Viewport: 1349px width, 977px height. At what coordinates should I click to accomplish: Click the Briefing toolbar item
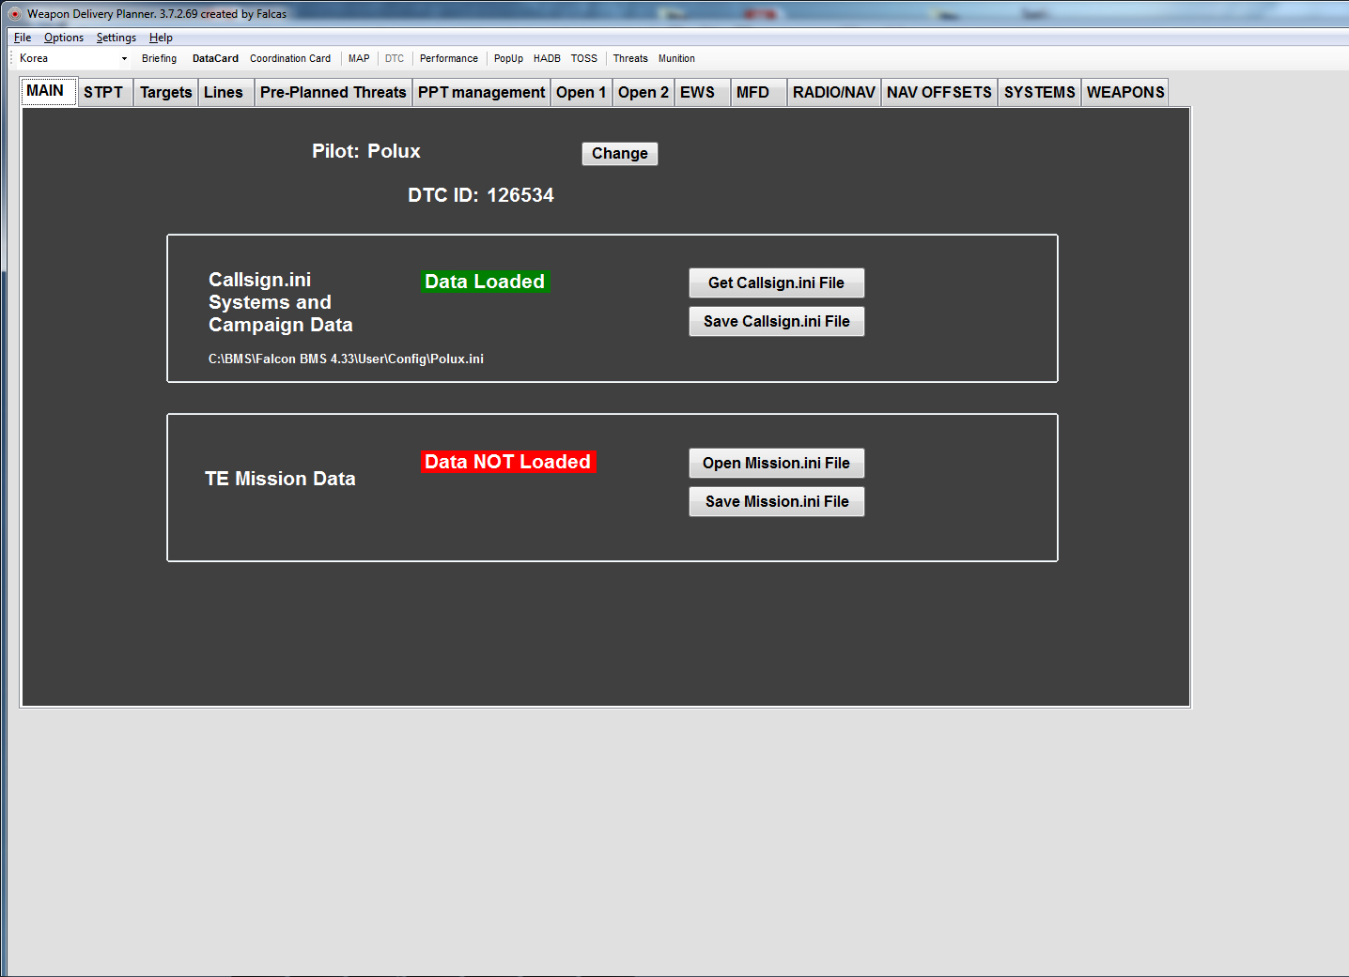click(x=159, y=58)
